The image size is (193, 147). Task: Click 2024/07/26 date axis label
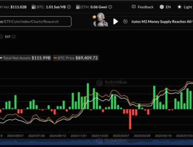coord(36,136)
